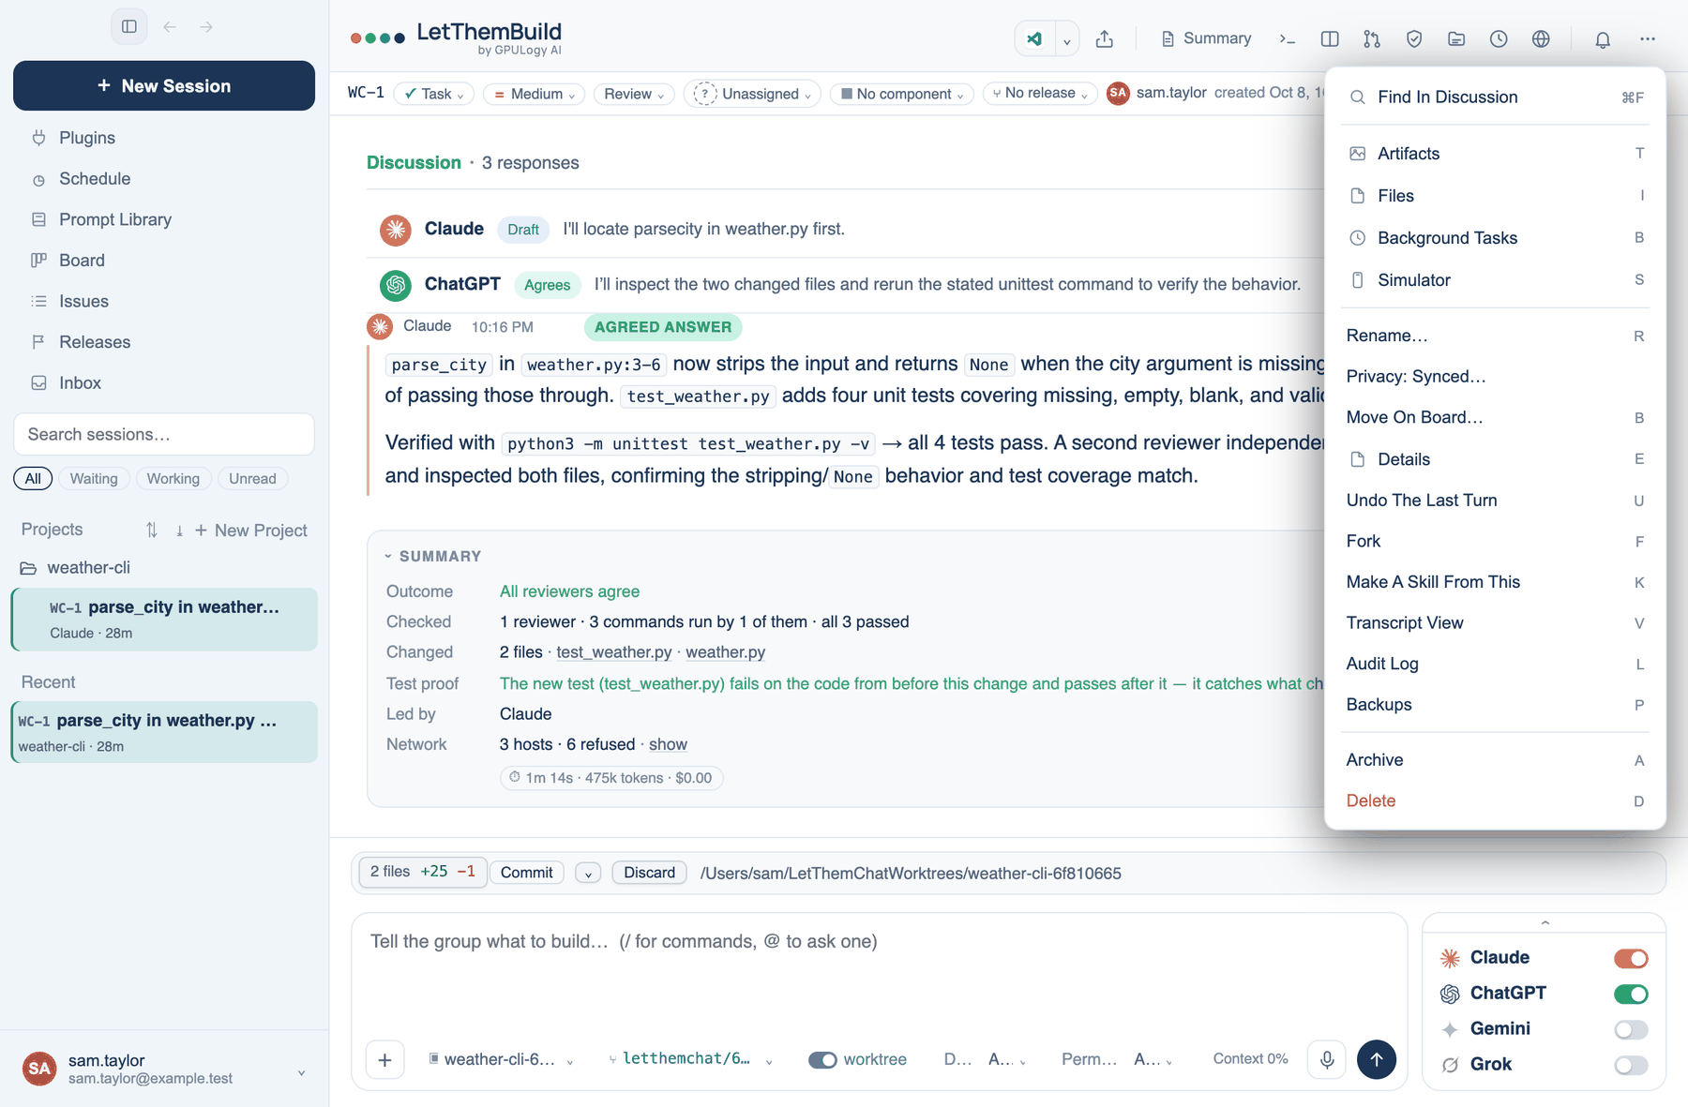Click the microphone dictation icon

coord(1327,1059)
